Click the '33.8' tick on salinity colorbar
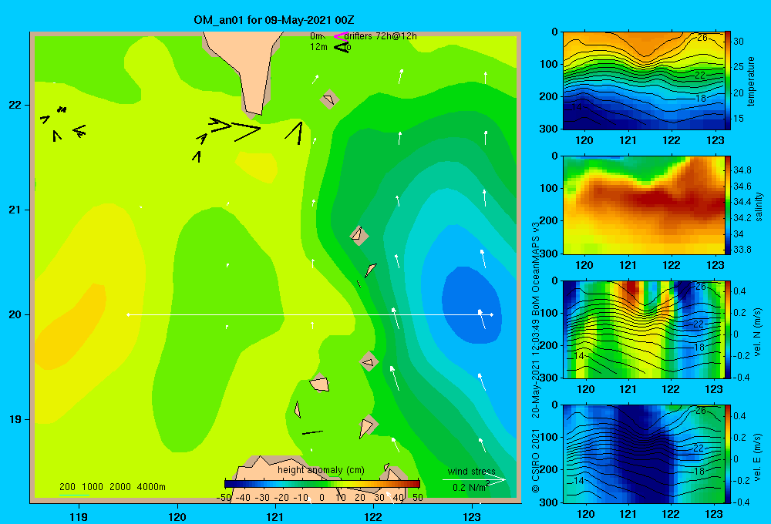This screenshot has height=524, width=771. click(x=742, y=249)
